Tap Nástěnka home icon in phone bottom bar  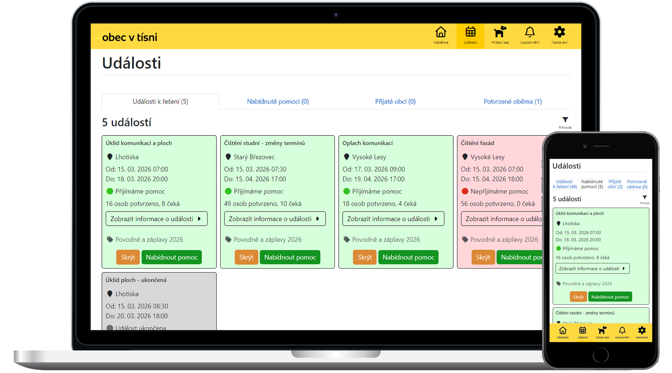563,332
